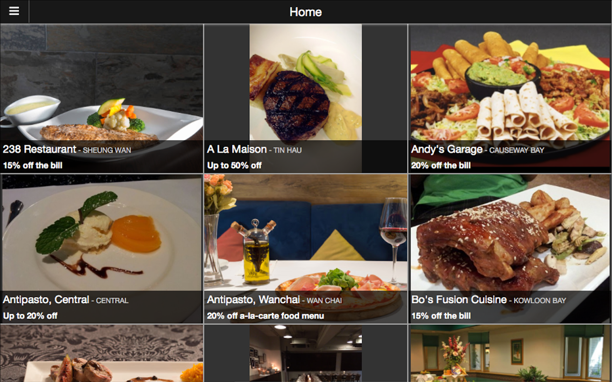
Task: Open the 238 Restaurant photo tile
Action: [x=102, y=98]
